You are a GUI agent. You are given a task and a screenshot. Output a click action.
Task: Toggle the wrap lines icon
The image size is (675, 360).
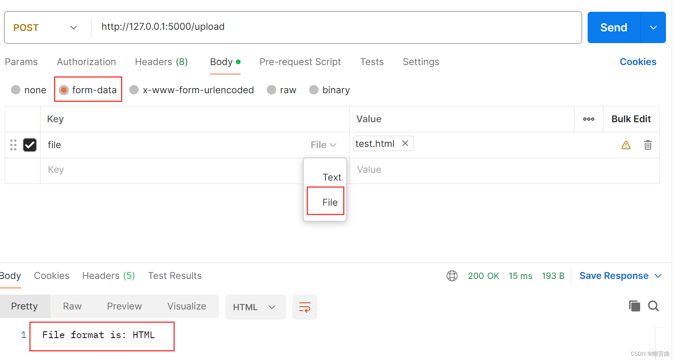click(304, 307)
